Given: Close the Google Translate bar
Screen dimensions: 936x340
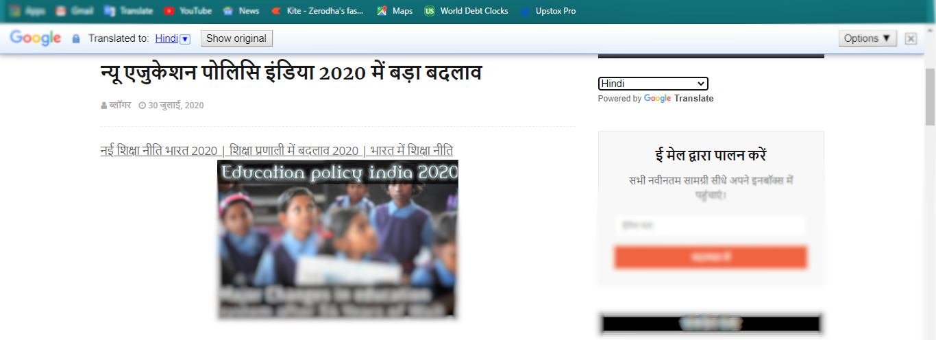Looking at the screenshot, I should (911, 38).
